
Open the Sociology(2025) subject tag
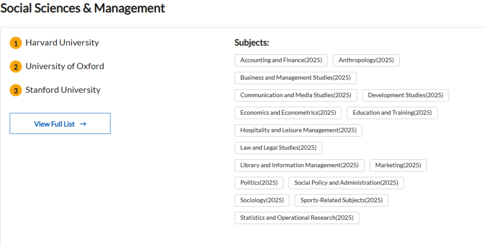click(262, 200)
